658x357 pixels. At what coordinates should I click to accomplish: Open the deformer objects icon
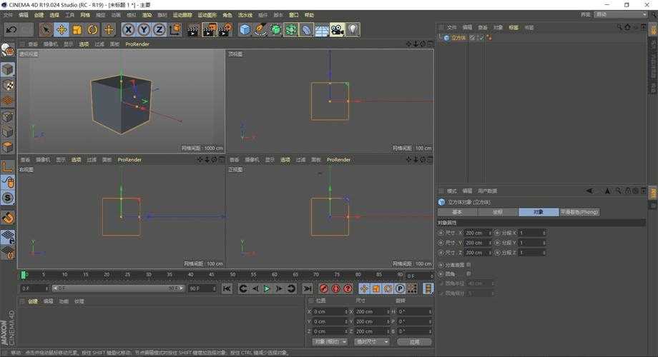[x=306, y=30]
